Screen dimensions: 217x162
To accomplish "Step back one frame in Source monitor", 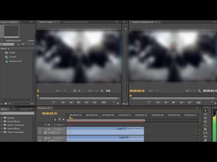I will coord(71,103).
